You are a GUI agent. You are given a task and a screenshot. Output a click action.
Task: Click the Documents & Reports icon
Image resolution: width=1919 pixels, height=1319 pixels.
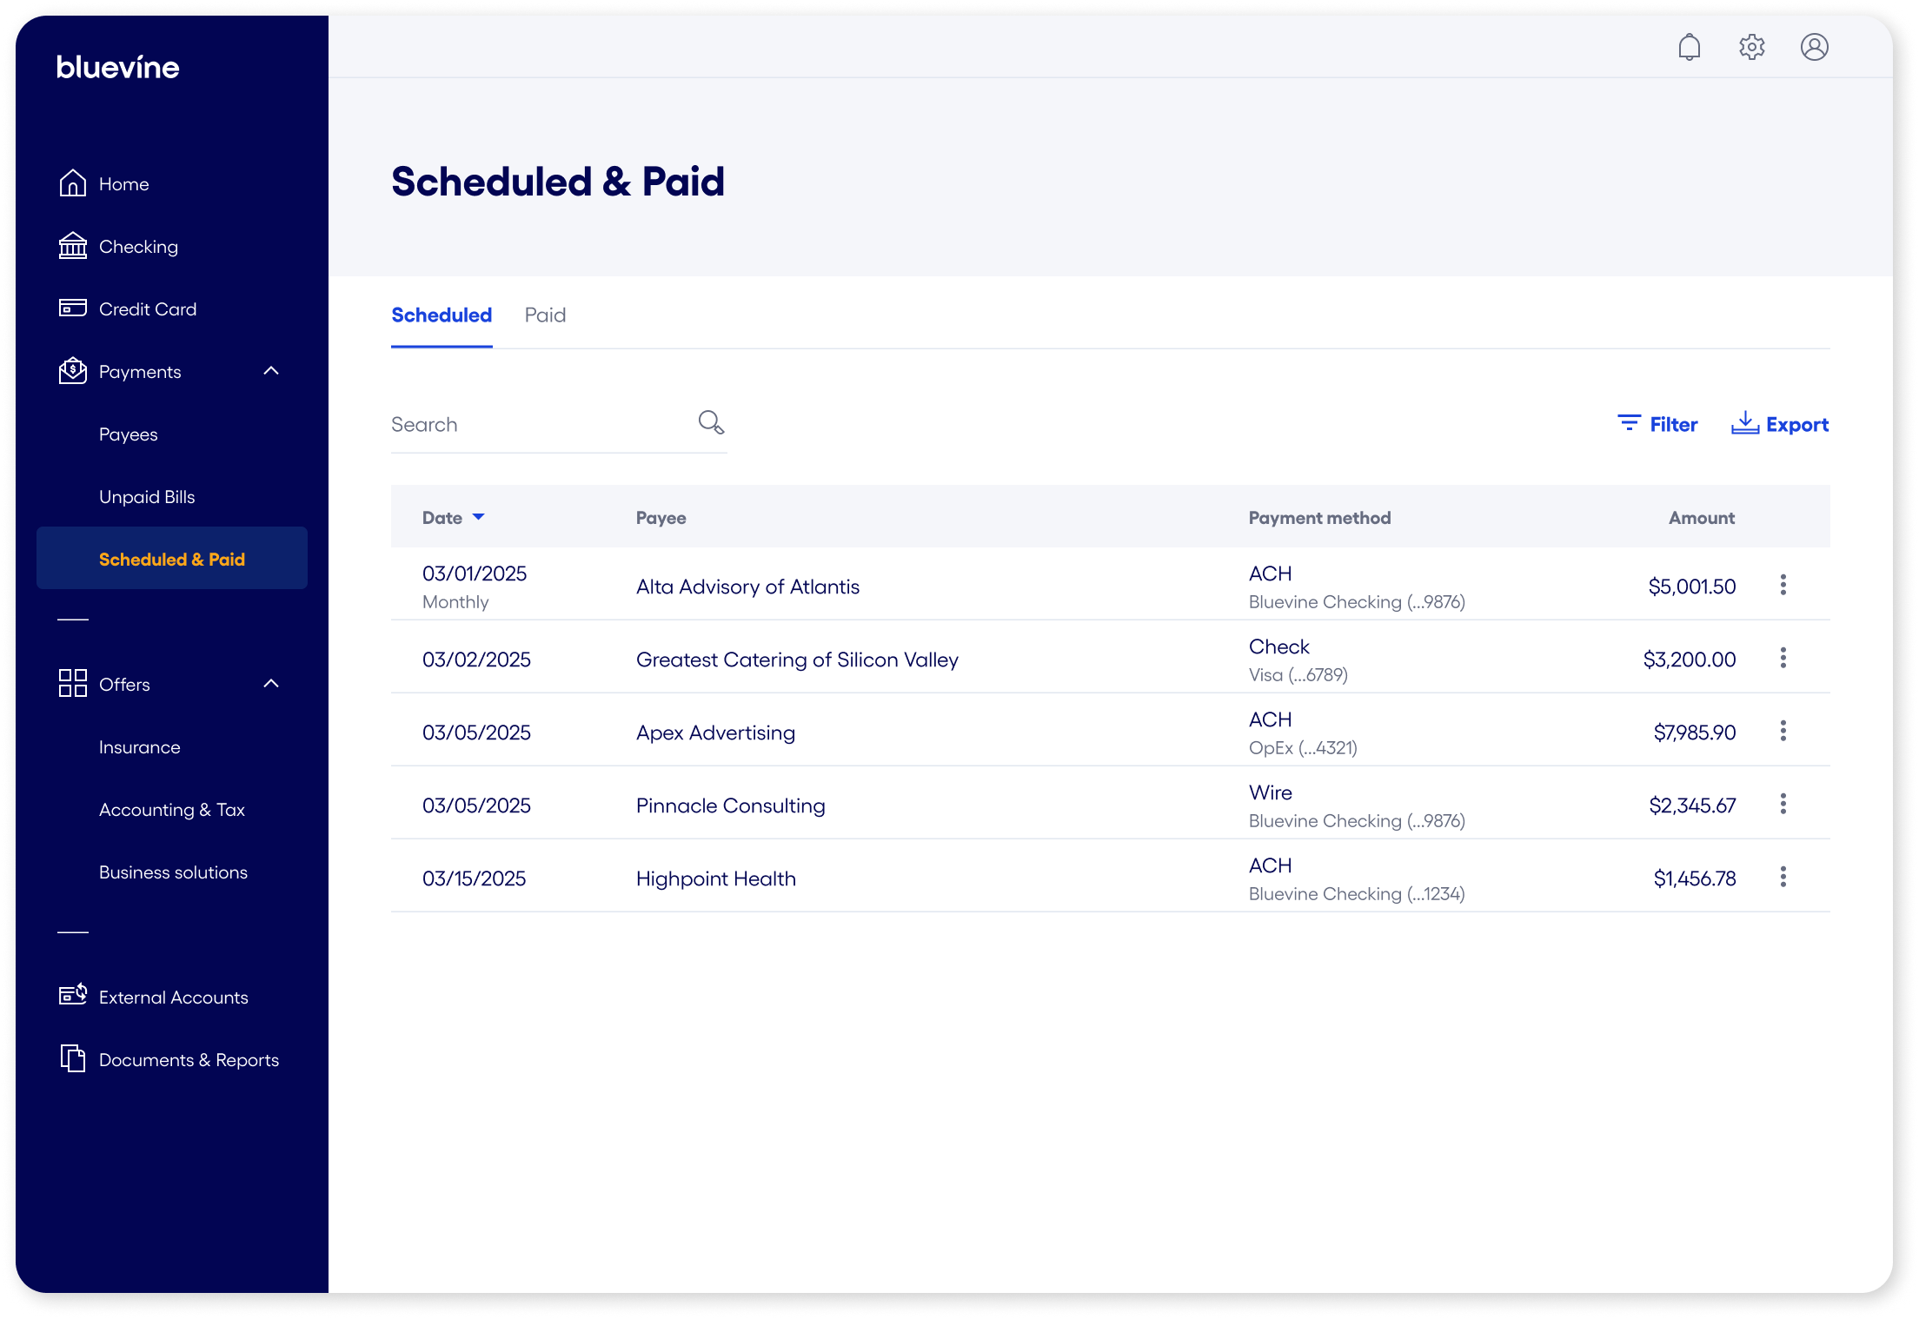73,1059
